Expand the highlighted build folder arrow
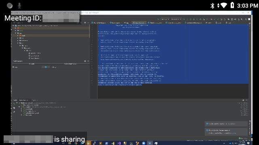 coord(18,35)
